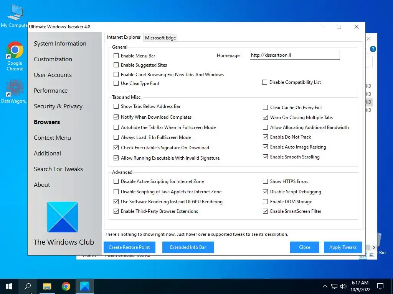
Task: Enable Show Tabs Below Address Bar
Action: click(x=116, y=106)
